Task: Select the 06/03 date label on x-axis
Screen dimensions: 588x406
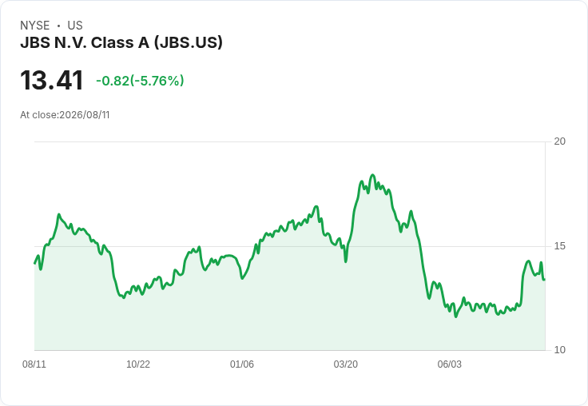Action: click(x=450, y=364)
